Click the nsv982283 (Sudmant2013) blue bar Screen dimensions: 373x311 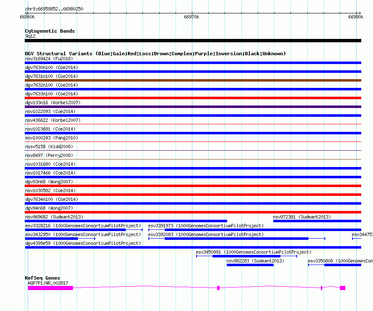point(250,265)
